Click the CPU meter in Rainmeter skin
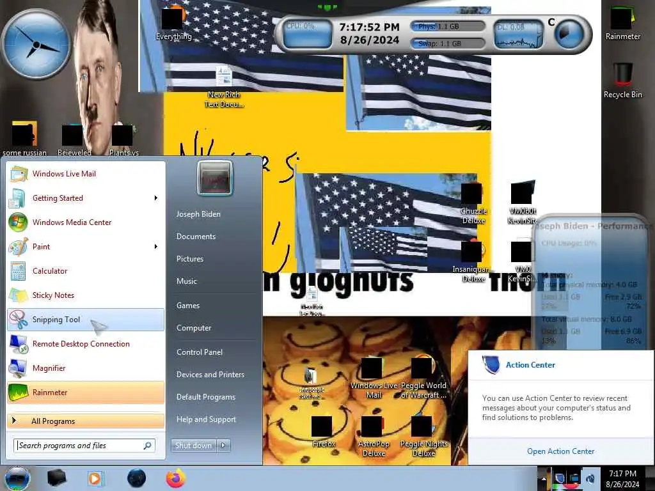Screen dimensions: 655x491 tap(308, 33)
